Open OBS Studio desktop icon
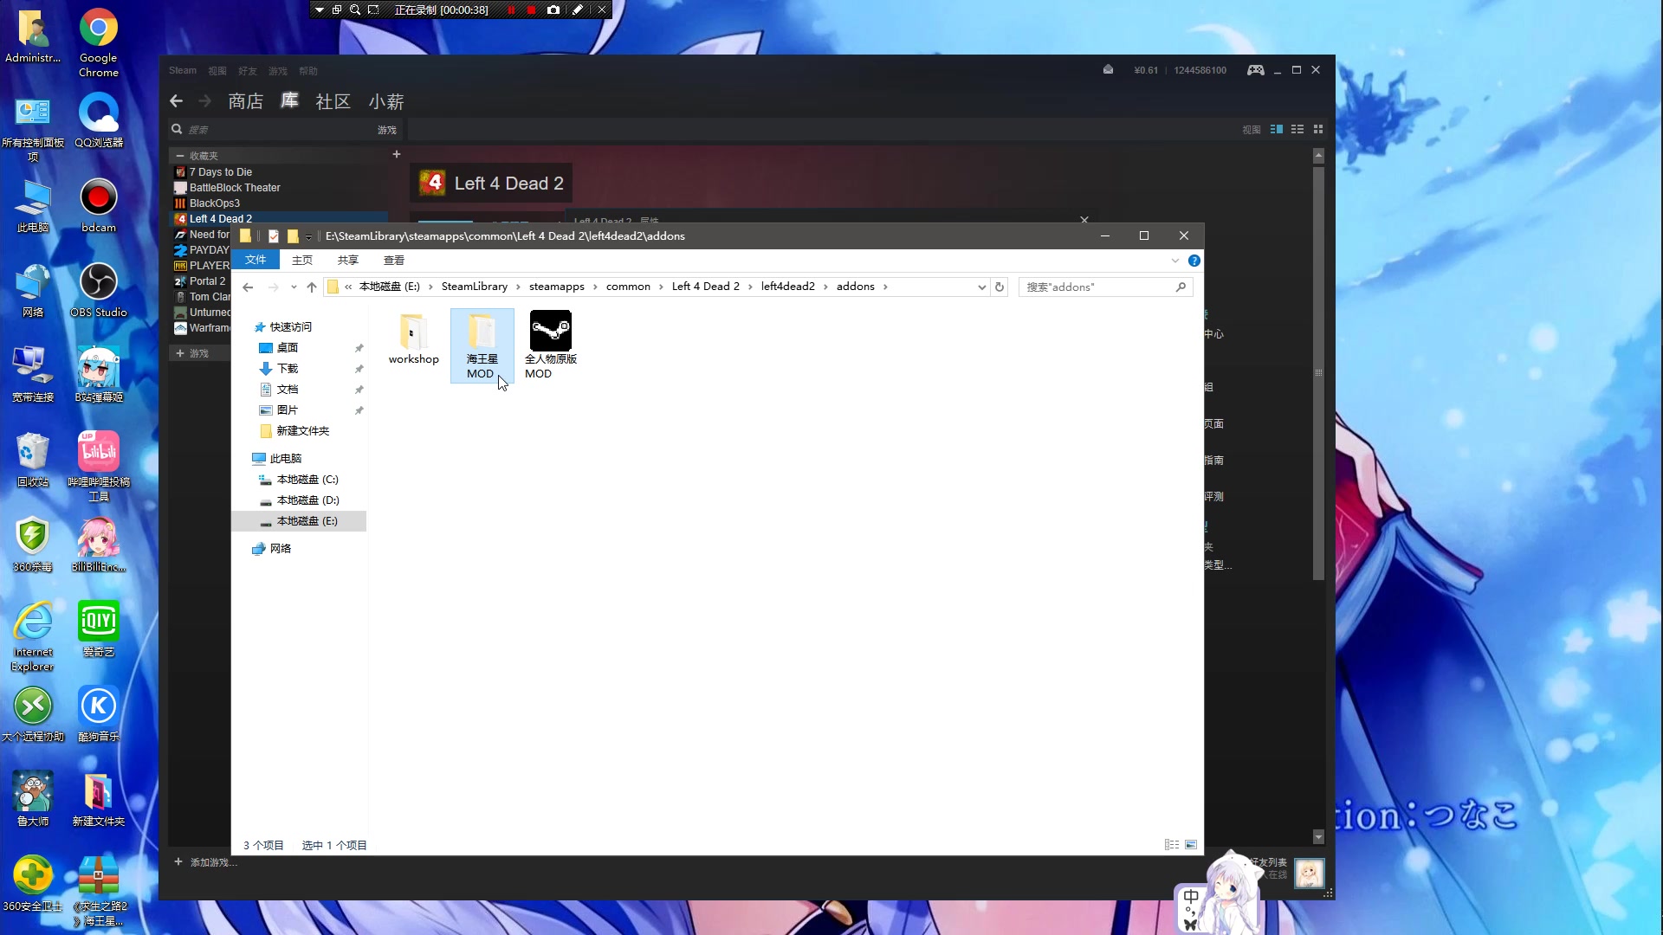The width and height of the screenshot is (1663, 935). click(99, 290)
